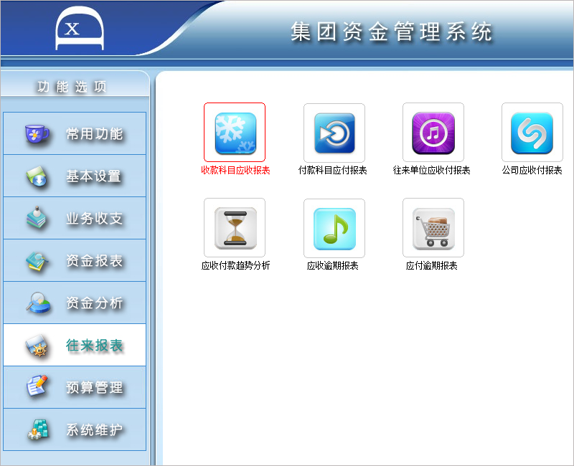
Task: Click the book stack icon beside 业务收支
Action: [37, 218]
